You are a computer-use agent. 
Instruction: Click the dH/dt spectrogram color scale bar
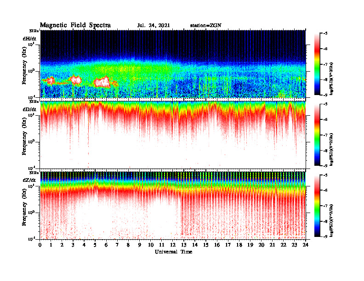pyautogui.click(x=317, y=64)
